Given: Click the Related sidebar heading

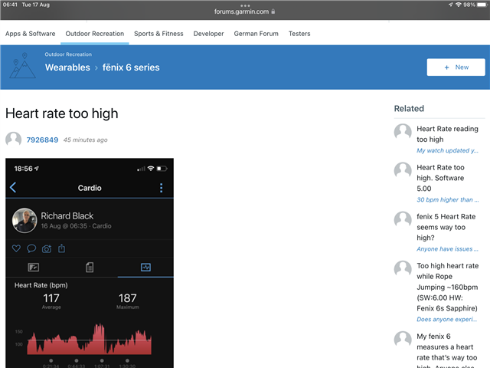Looking at the screenshot, I should (409, 109).
